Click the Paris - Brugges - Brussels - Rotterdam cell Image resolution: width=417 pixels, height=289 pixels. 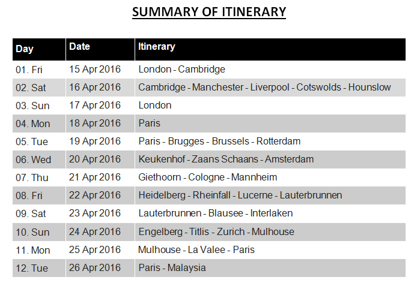pyautogui.click(x=270, y=142)
